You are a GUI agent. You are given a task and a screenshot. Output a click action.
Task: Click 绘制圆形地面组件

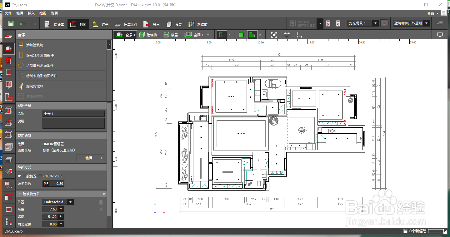click(61, 66)
